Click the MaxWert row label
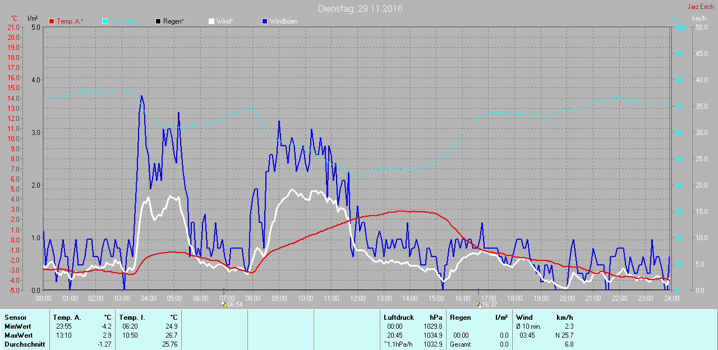The image size is (718, 350). [x=17, y=335]
